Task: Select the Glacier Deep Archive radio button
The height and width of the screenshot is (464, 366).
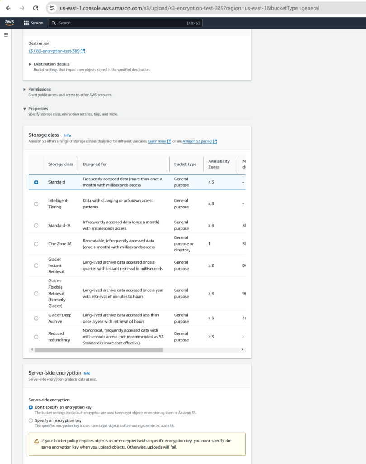Action: tap(36, 319)
